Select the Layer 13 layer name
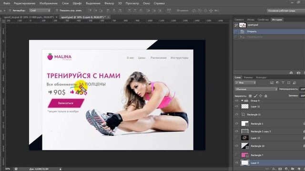 click(x=255, y=138)
